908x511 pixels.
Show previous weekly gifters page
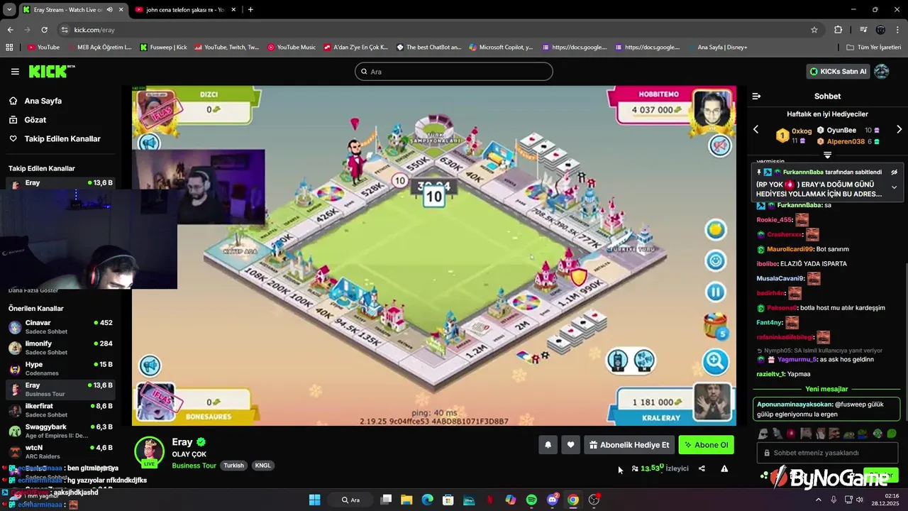coord(756,129)
